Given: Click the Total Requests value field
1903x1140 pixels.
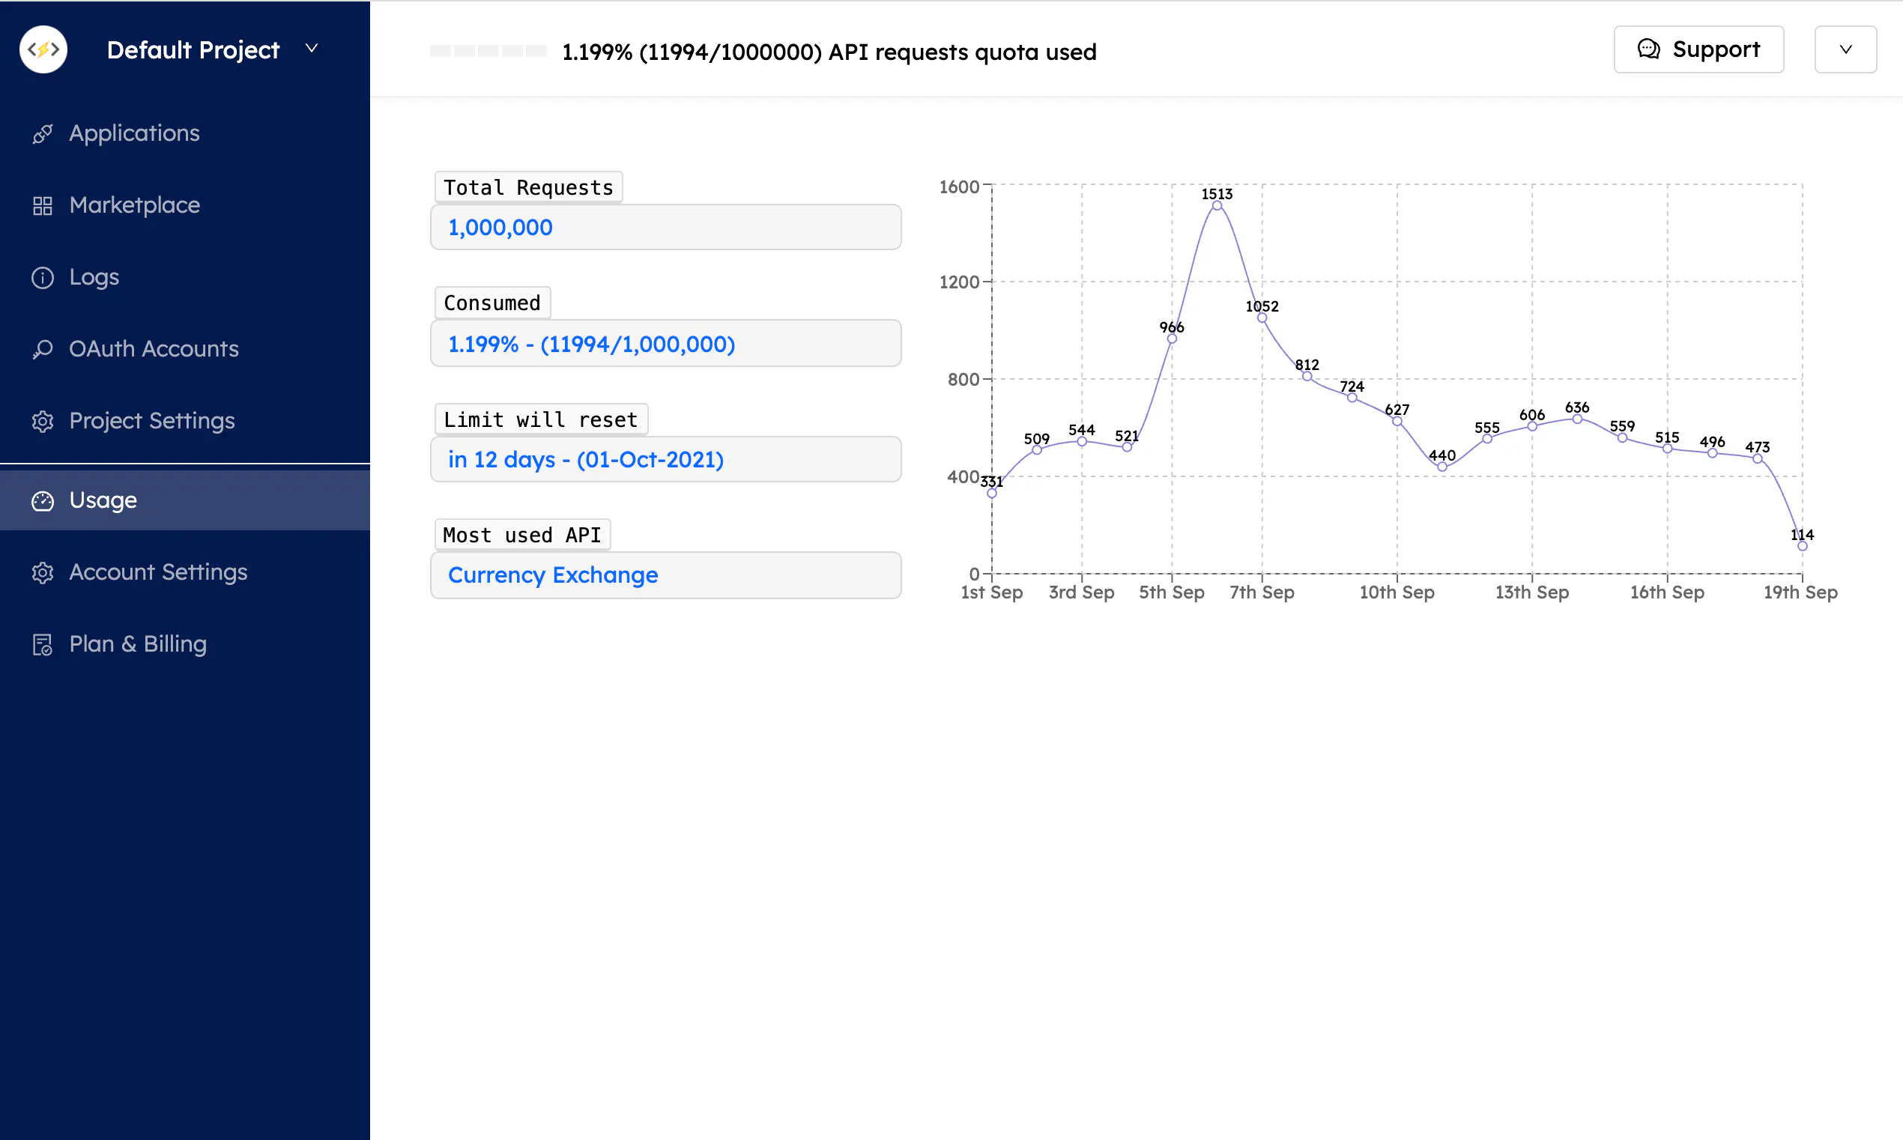Looking at the screenshot, I should (x=665, y=228).
